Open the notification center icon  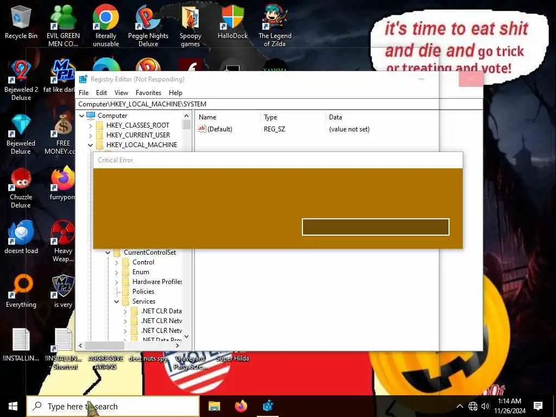tap(538, 406)
